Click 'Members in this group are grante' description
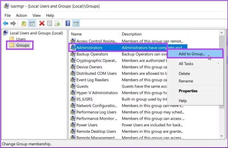228x148 pixels. point(152,131)
